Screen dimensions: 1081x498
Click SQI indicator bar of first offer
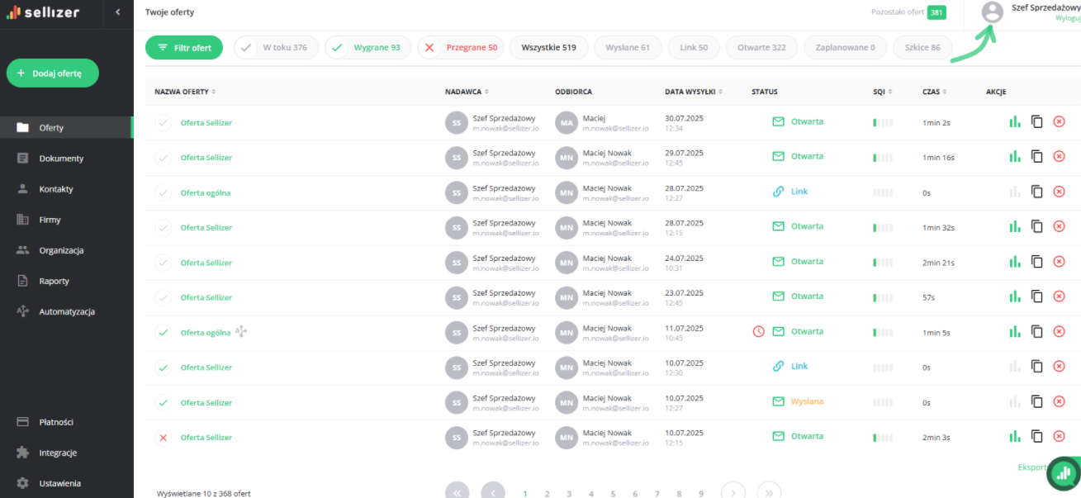point(882,123)
